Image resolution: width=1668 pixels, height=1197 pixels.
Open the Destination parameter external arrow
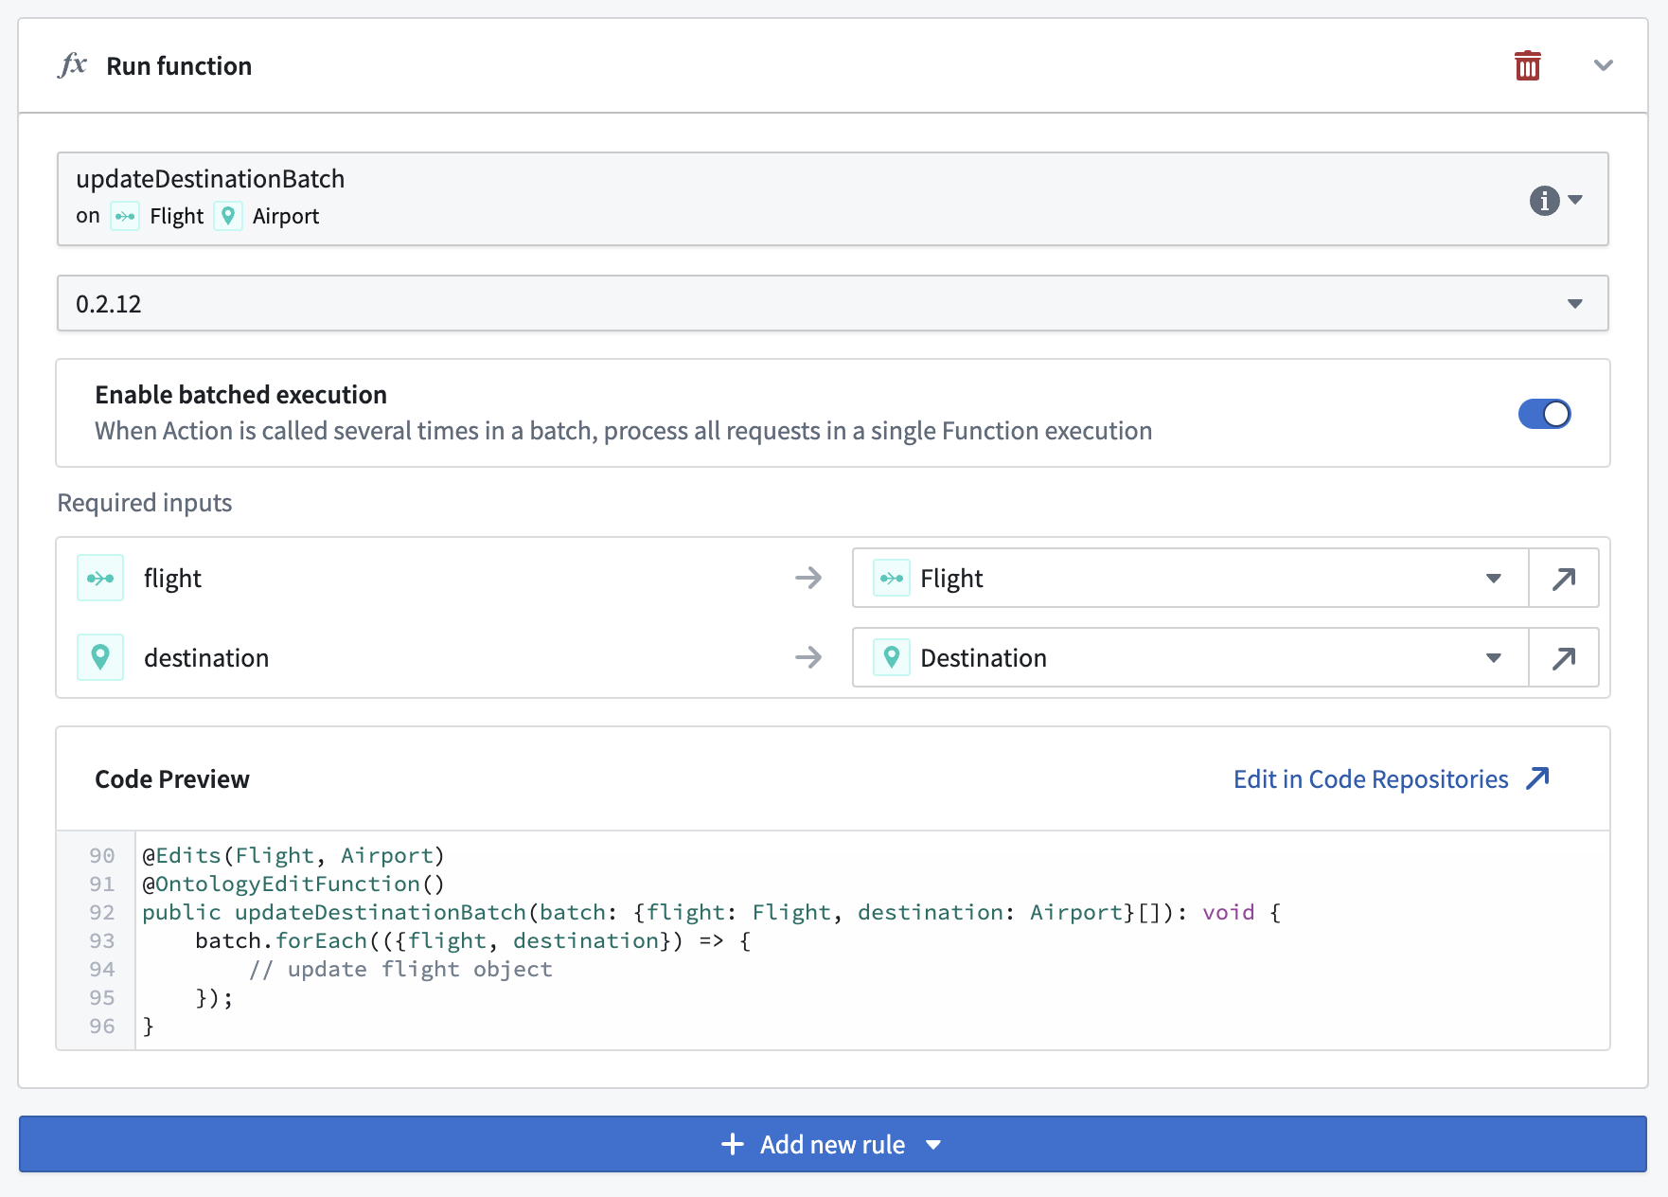(1564, 657)
